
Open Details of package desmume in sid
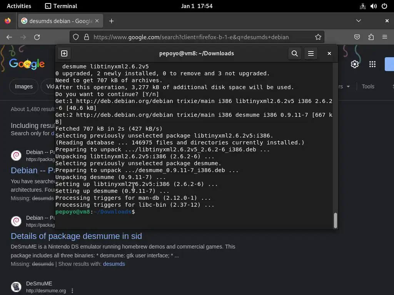(77, 236)
